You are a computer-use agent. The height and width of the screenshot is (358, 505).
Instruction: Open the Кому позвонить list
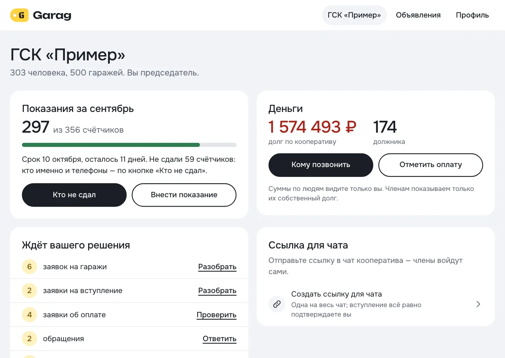[321, 165]
